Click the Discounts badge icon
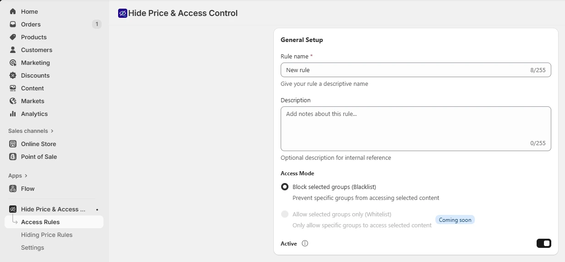565x262 pixels. point(13,75)
